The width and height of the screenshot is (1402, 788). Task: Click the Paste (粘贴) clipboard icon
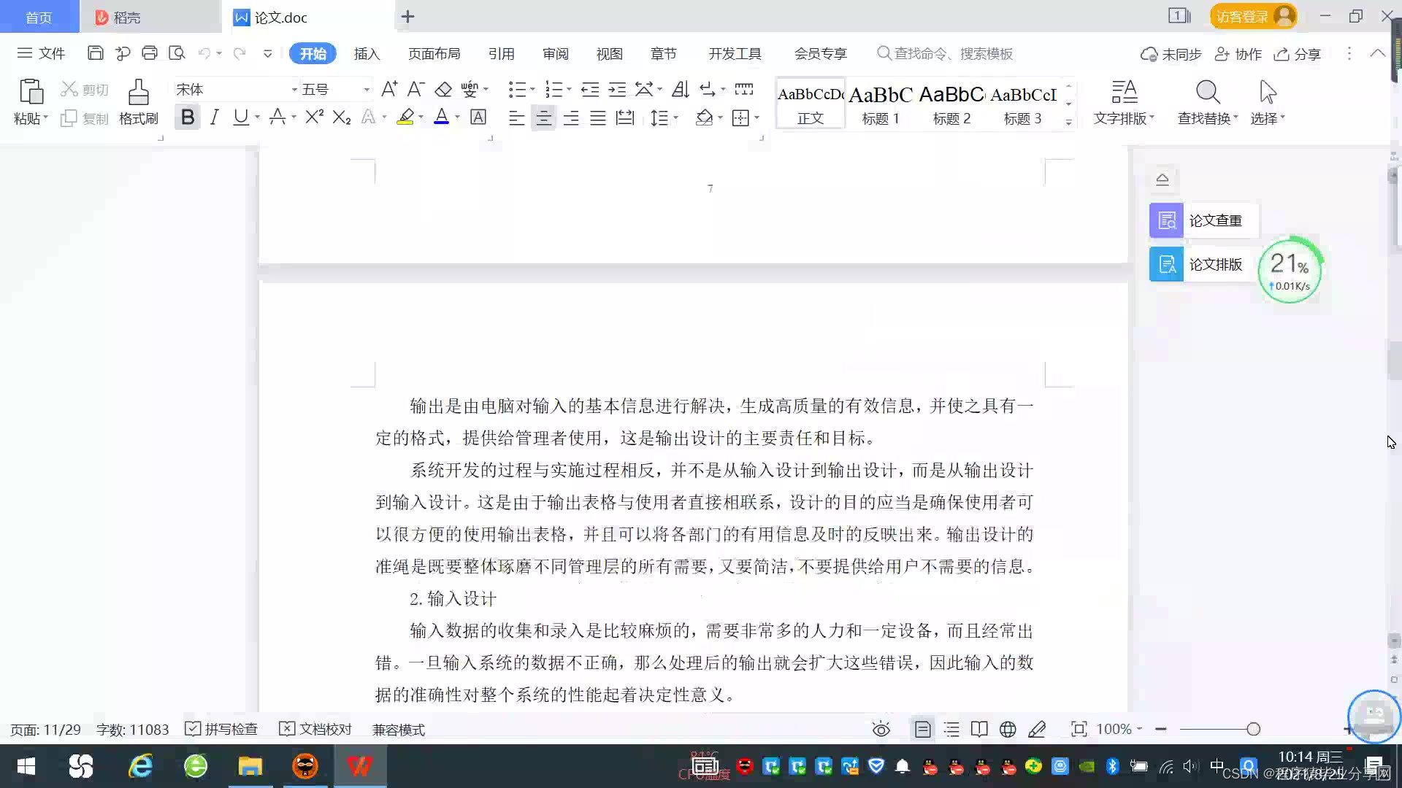pyautogui.click(x=31, y=93)
